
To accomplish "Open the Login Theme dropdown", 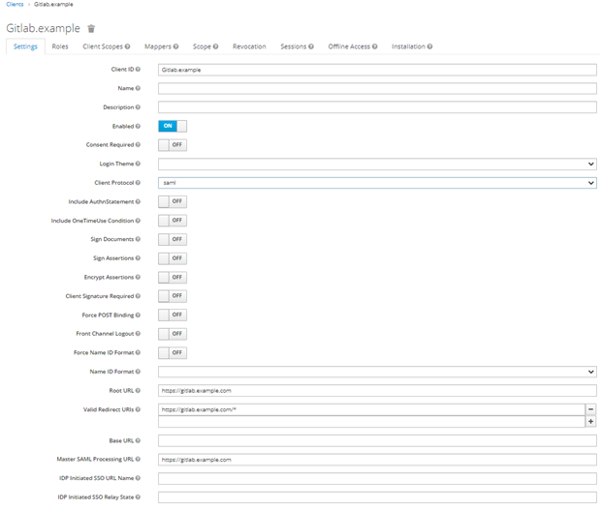I will coord(377,165).
